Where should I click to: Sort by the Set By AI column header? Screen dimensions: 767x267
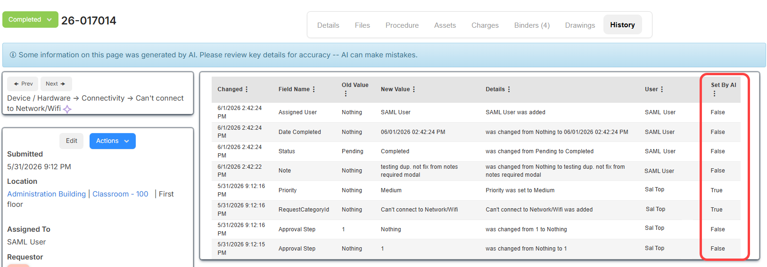(724, 85)
